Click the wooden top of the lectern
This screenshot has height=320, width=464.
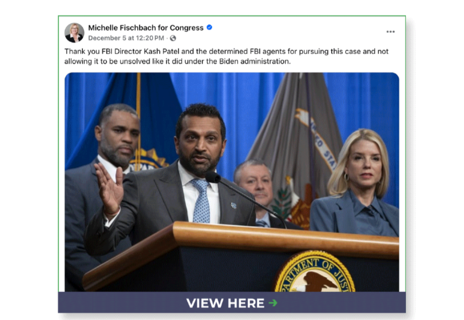click(240, 247)
